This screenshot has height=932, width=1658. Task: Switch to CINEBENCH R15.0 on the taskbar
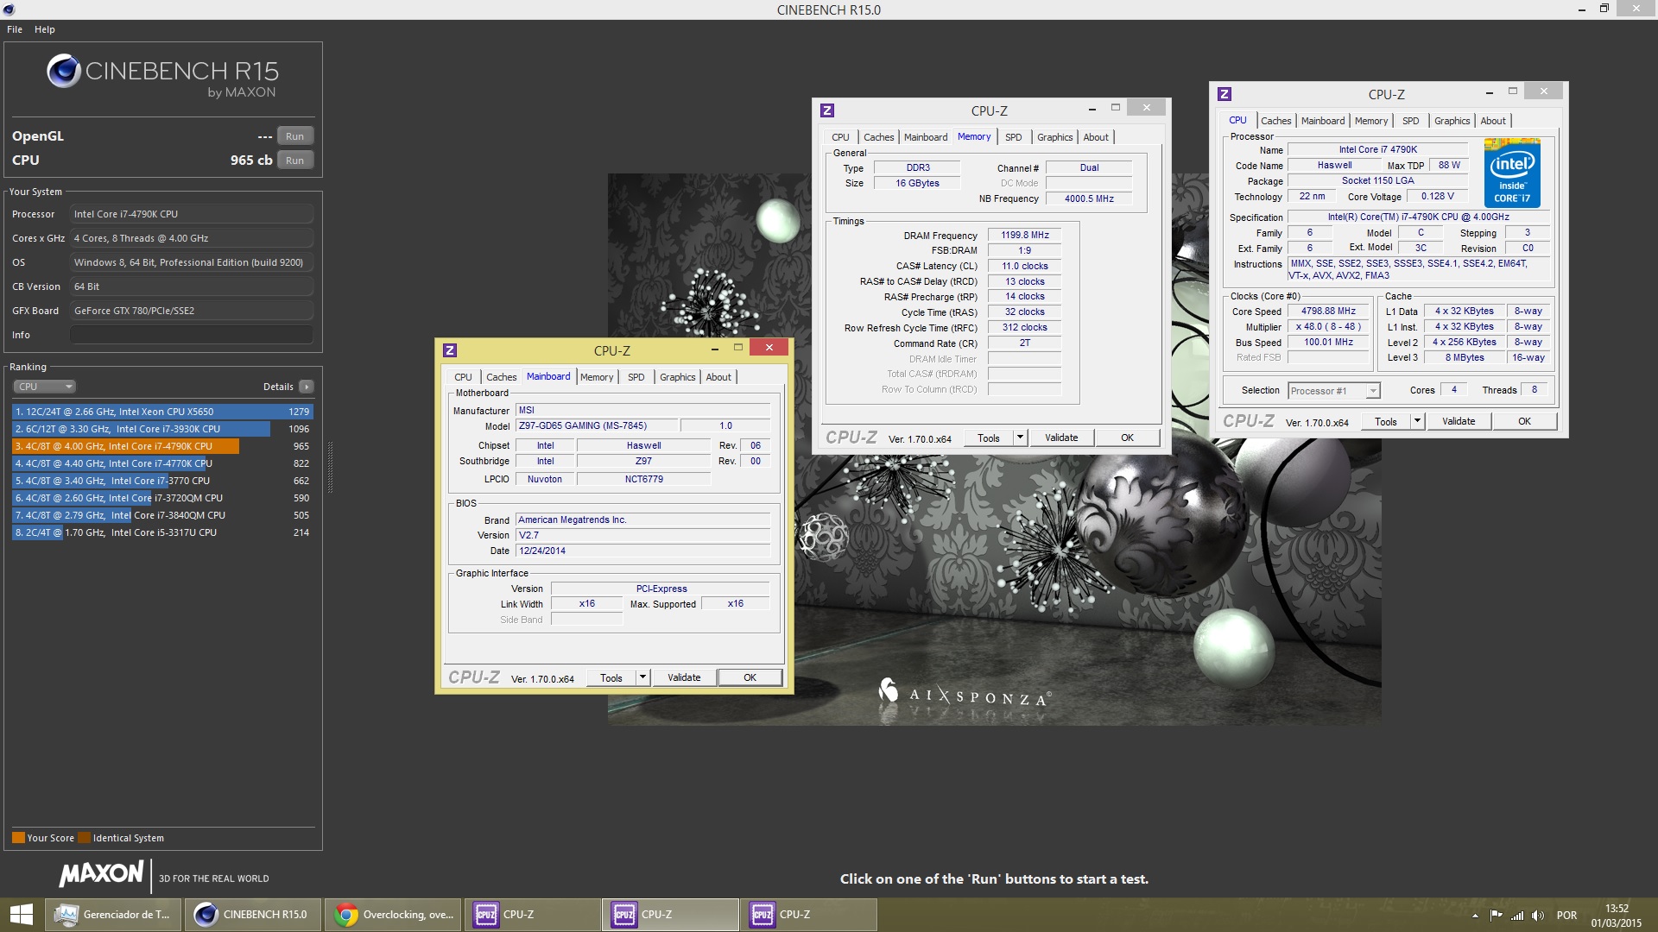(x=252, y=915)
